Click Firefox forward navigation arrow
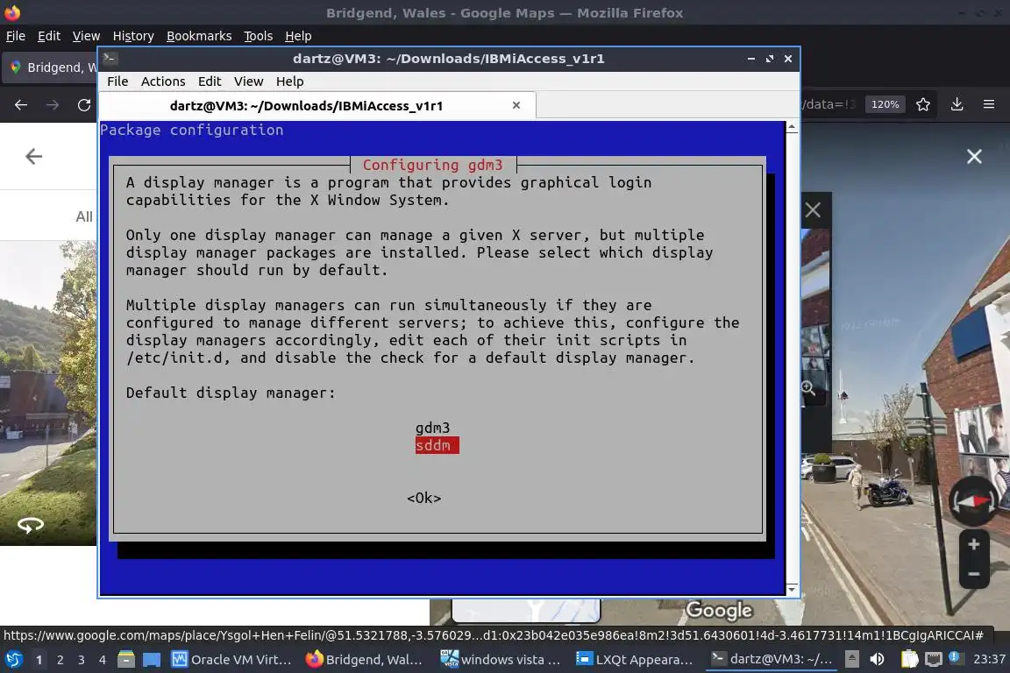Screen dimensions: 1010x673 click(x=53, y=105)
